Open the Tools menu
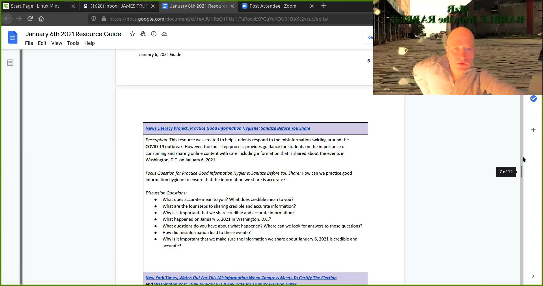543x286 pixels. [x=73, y=43]
